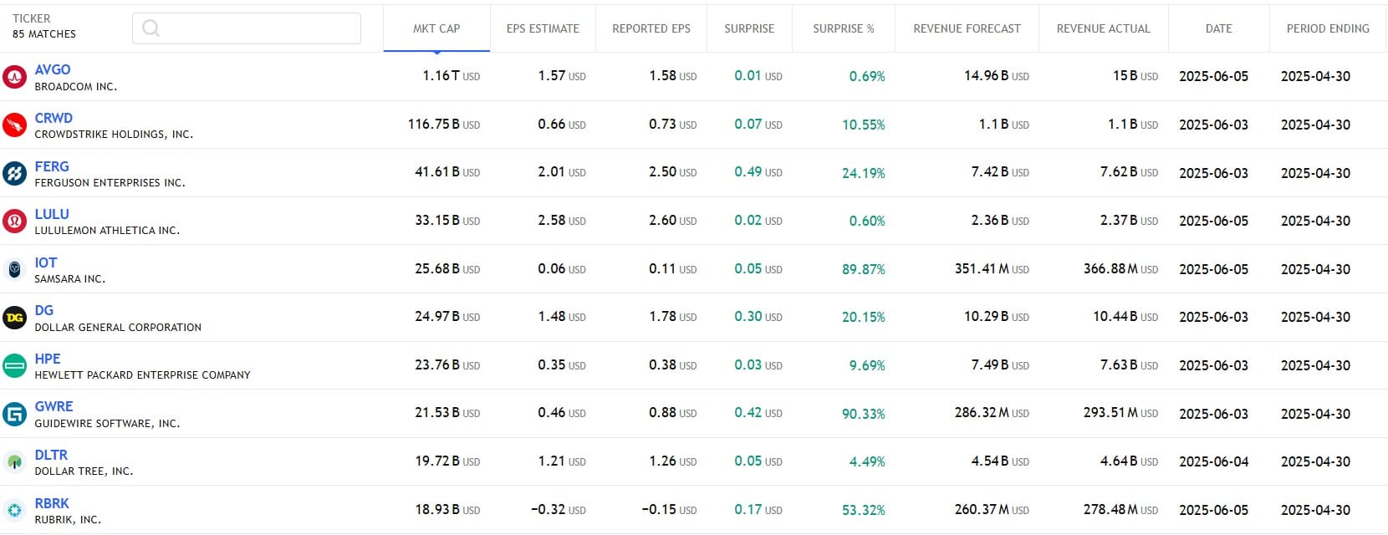Sort by the REVENUE FORECAST column

tap(967, 28)
